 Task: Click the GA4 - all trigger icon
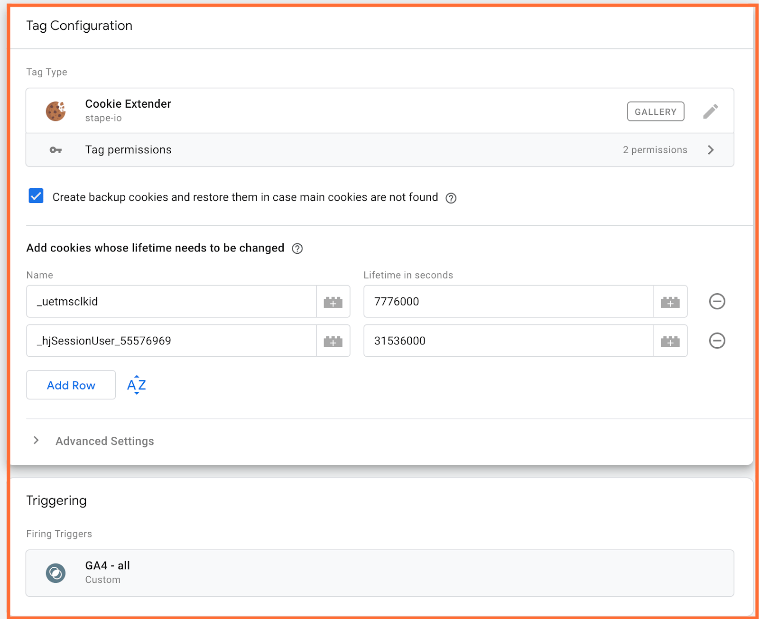point(56,573)
